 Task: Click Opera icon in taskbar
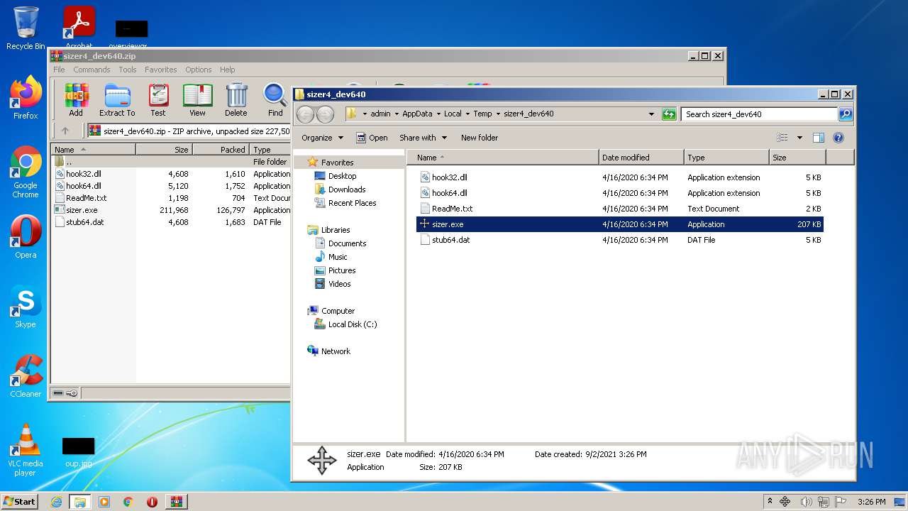(152, 502)
